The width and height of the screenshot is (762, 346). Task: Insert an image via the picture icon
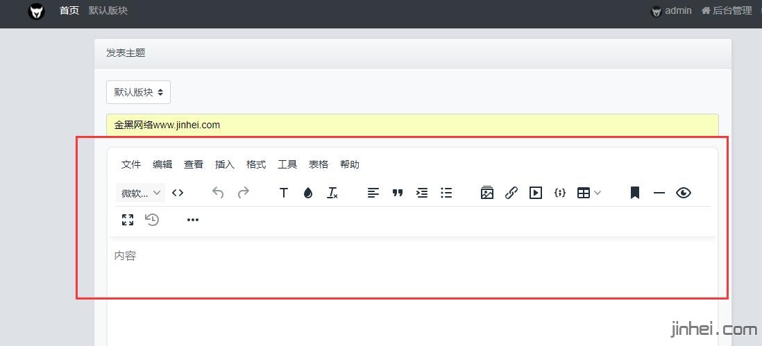[487, 193]
